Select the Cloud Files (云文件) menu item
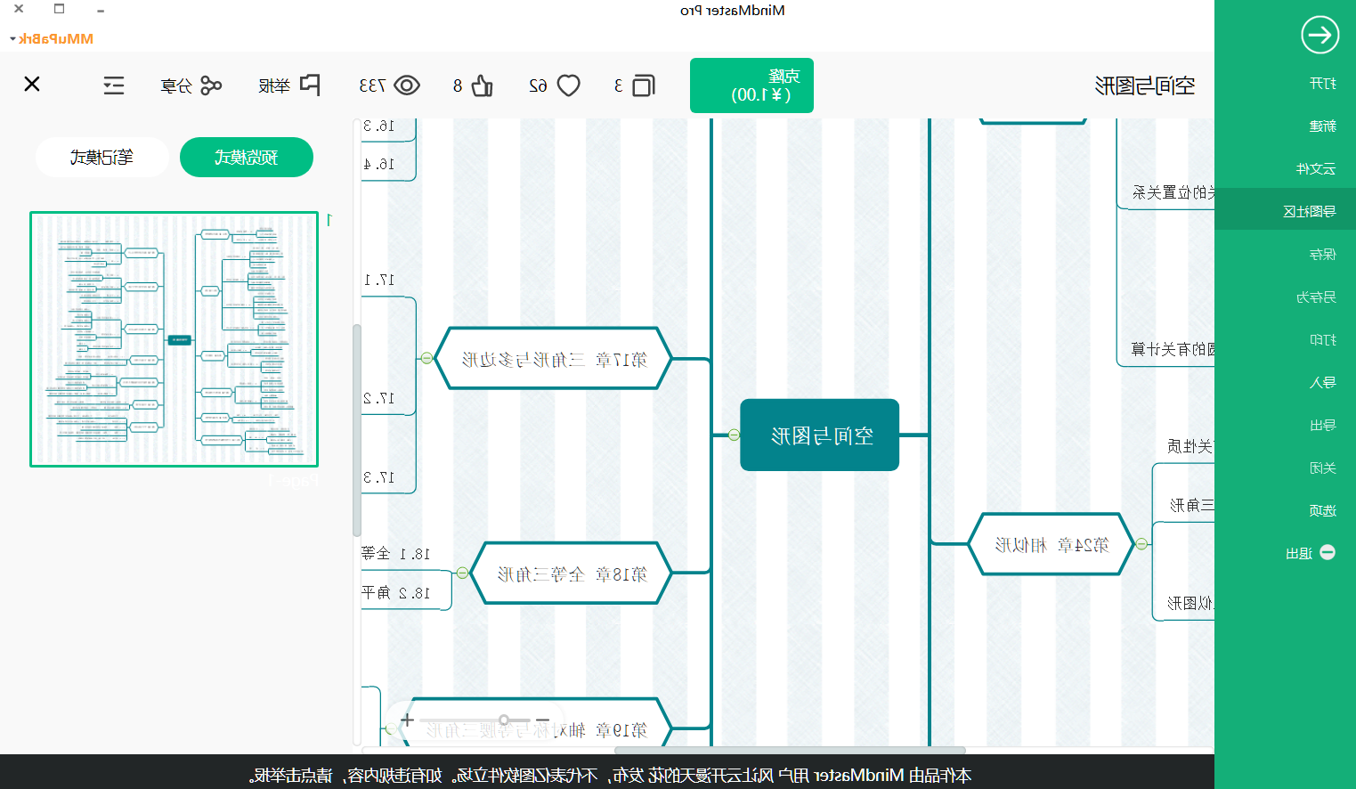 [1316, 168]
